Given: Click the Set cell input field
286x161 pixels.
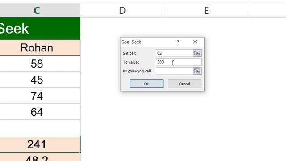Looking at the screenshot, I should [x=175, y=53].
